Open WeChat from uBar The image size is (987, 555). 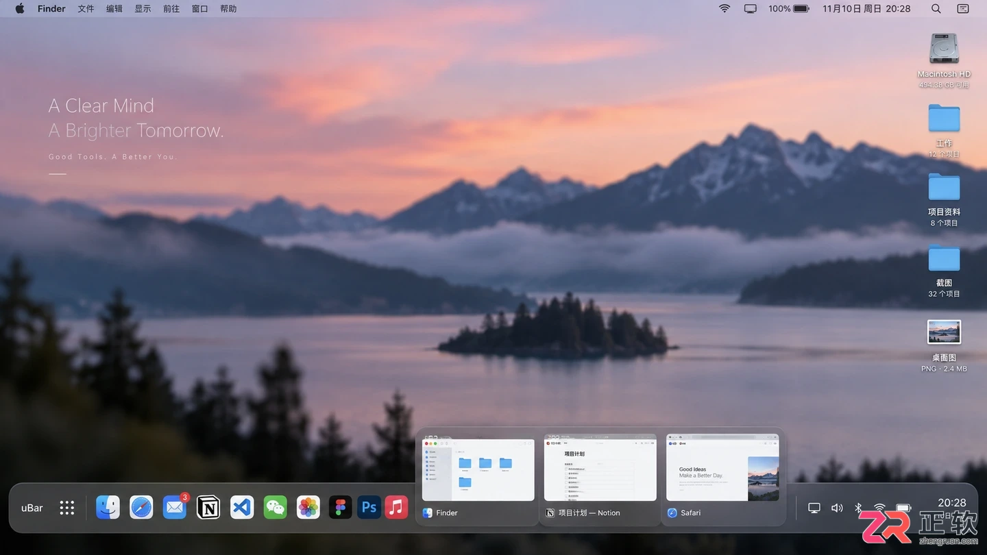coord(276,507)
